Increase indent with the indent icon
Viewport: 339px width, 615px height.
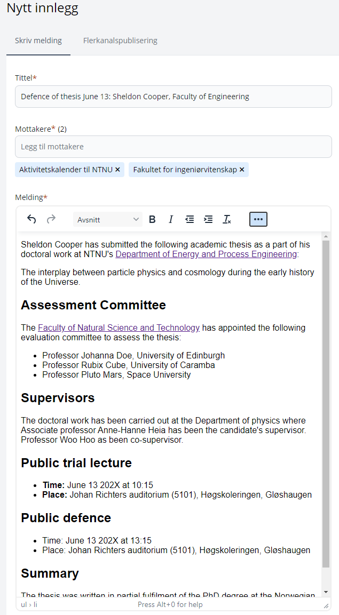pyautogui.click(x=208, y=219)
